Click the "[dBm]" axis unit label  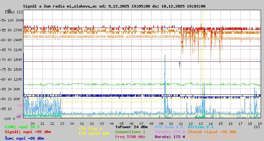point(10,12)
